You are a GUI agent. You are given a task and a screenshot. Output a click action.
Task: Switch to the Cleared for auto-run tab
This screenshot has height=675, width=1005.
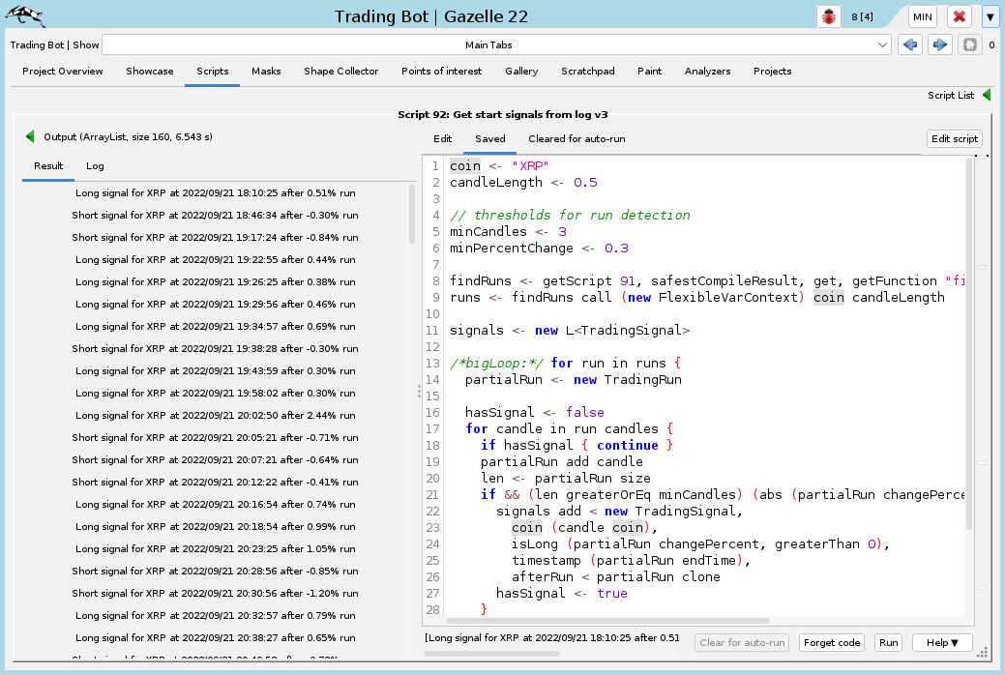click(576, 139)
